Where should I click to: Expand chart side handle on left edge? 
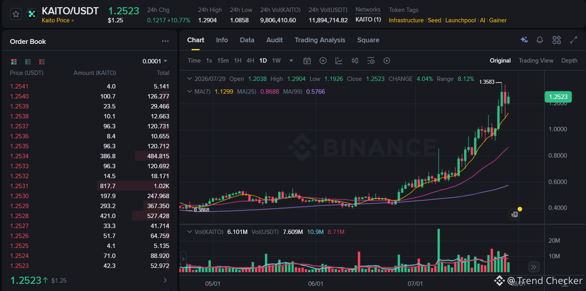[183, 259]
